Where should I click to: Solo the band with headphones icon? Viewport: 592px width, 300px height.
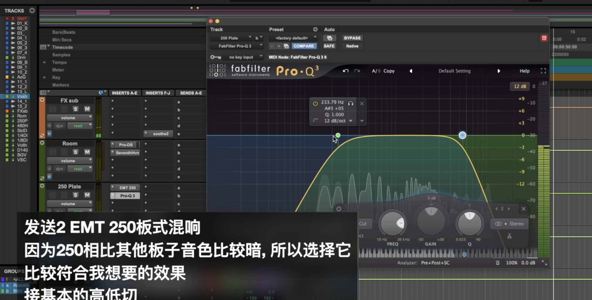click(x=351, y=103)
